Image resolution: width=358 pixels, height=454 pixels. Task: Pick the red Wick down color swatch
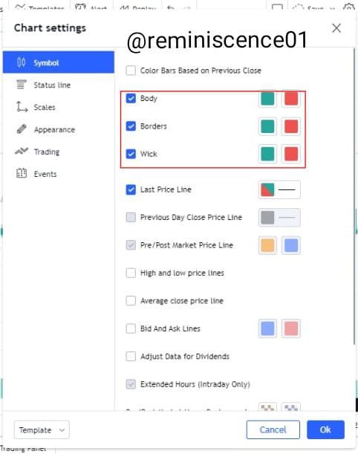click(291, 154)
